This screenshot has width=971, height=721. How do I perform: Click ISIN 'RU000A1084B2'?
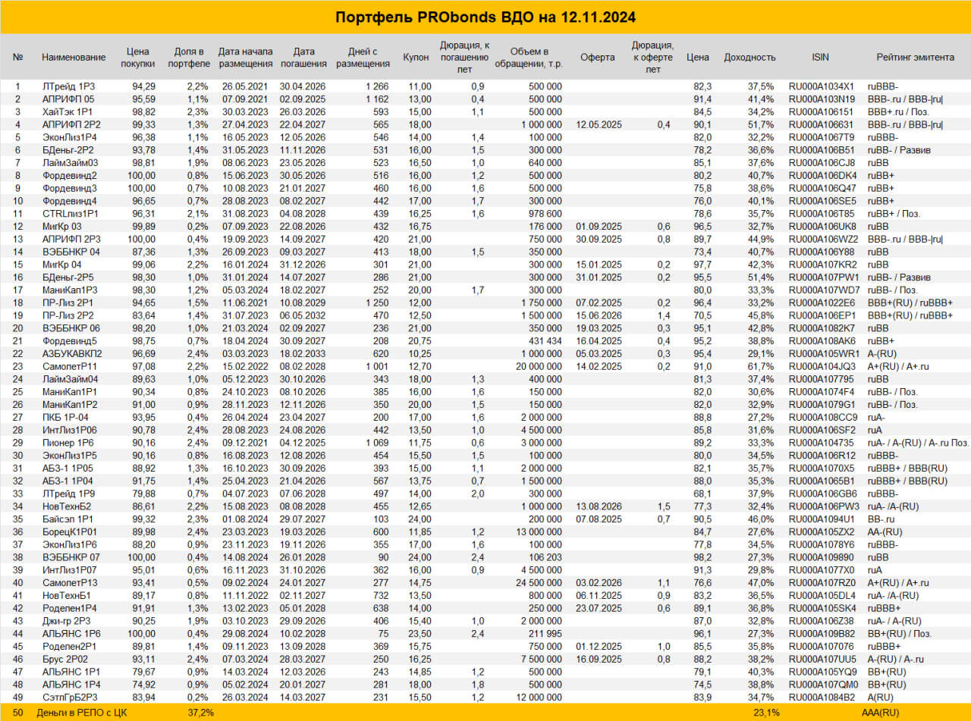tap(822, 697)
